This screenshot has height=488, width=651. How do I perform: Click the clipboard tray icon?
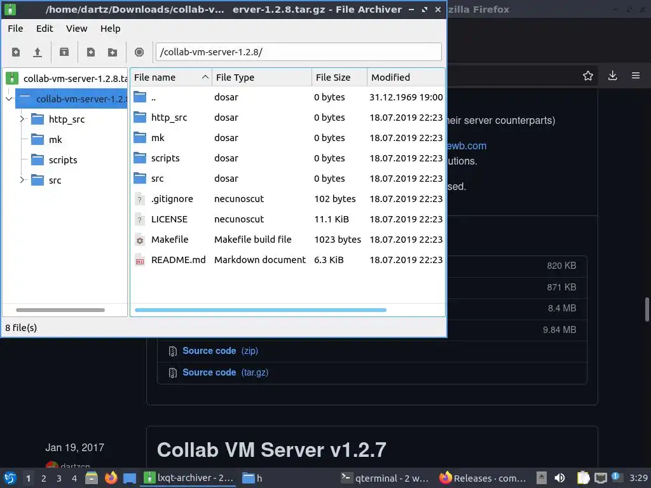click(x=583, y=478)
